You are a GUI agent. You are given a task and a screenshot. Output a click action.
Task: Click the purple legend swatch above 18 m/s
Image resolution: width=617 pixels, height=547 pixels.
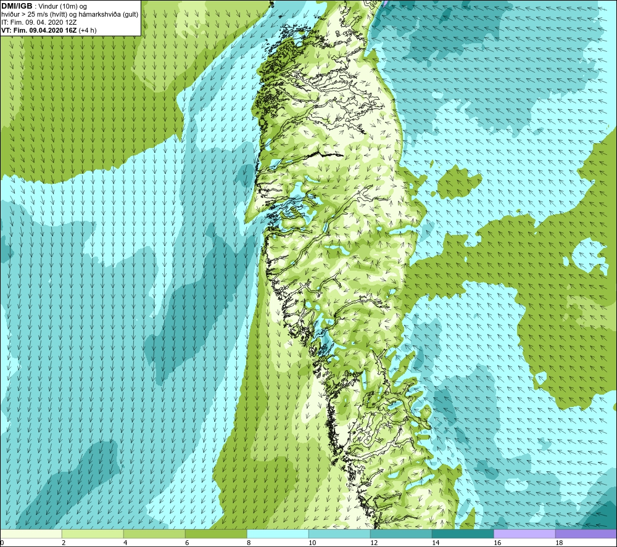pyautogui.click(x=586, y=533)
